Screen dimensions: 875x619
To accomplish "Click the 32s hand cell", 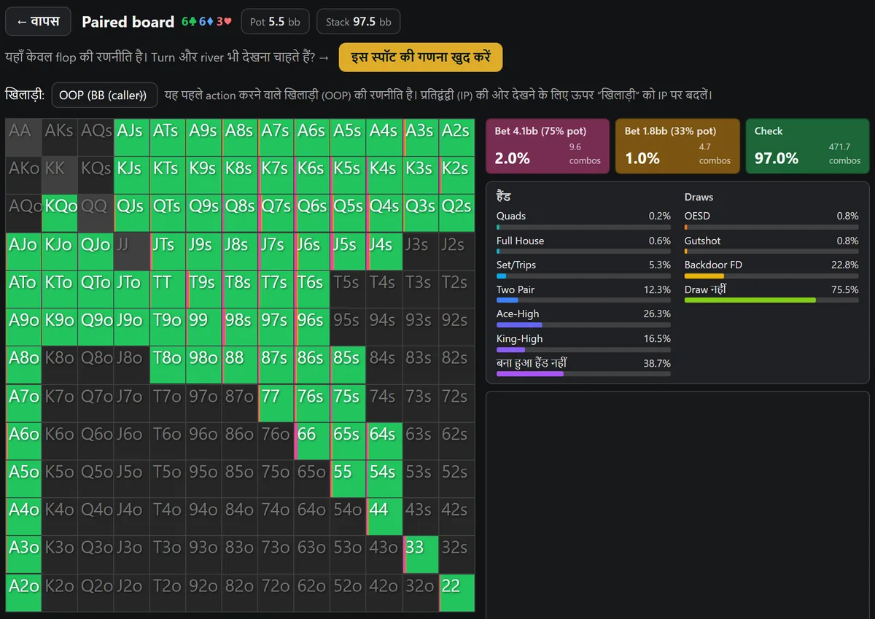I will coord(456,554).
